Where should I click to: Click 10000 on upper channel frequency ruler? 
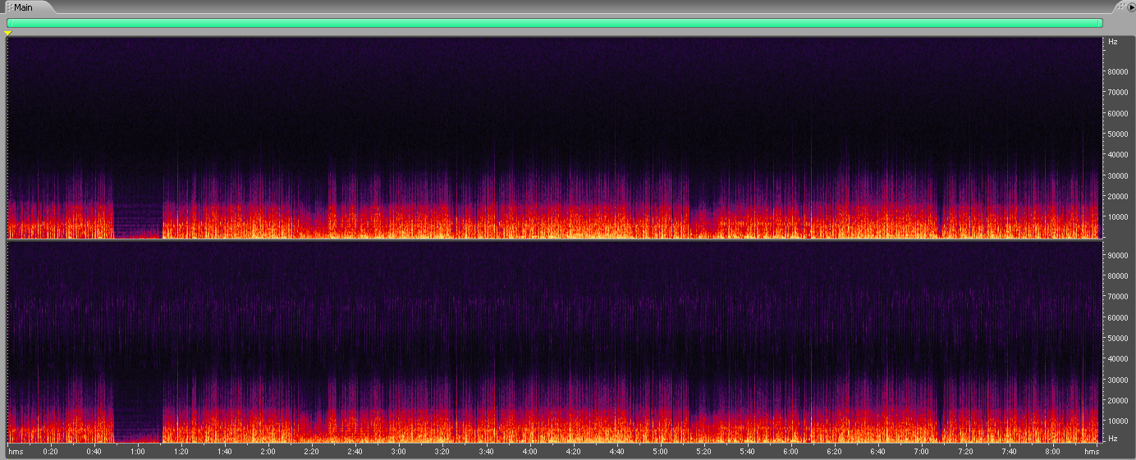tap(1118, 217)
